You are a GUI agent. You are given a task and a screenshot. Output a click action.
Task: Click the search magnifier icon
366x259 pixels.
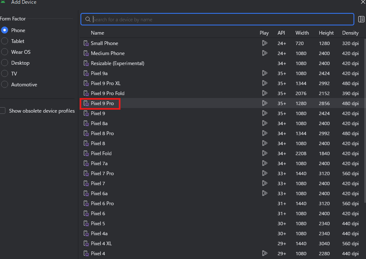pyautogui.click(x=88, y=19)
